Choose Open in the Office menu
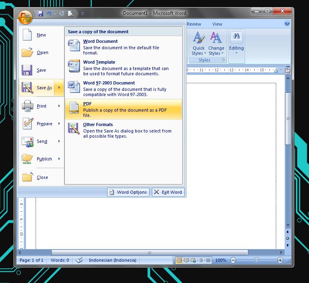Viewport: 309px width, 283px height. (42, 52)
